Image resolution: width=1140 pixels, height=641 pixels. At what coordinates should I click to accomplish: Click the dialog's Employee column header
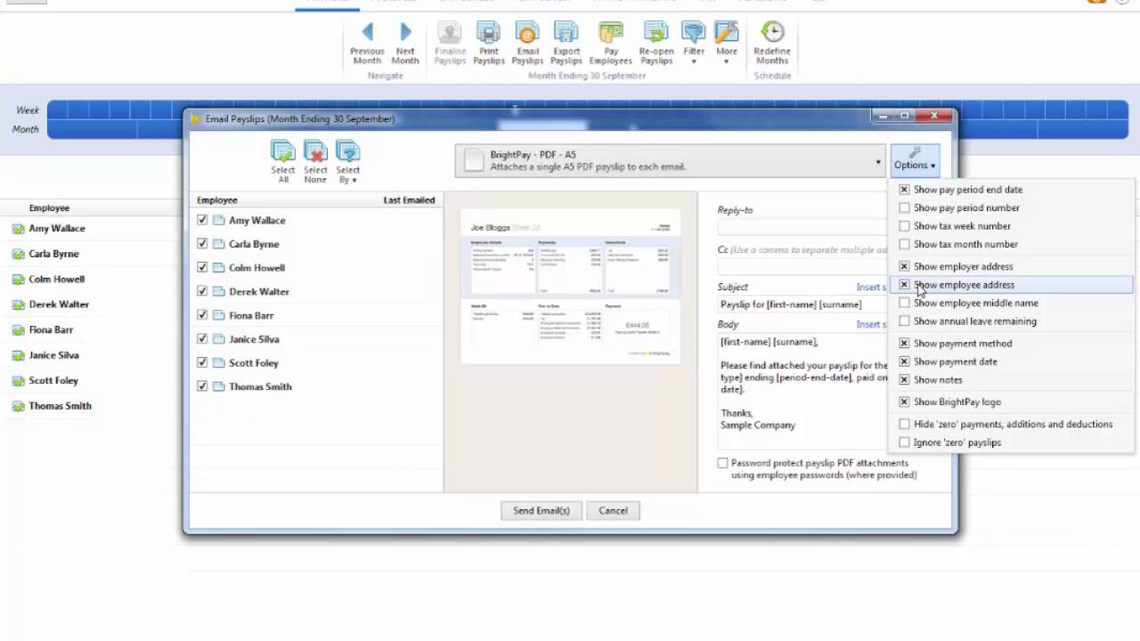(x=217, y=200)
